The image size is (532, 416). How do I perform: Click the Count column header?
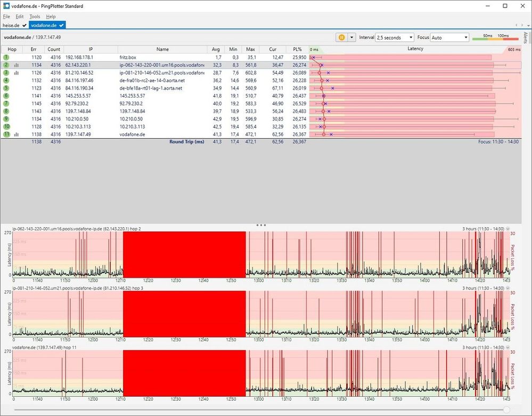pyautogui.click(x=54, y=49)
